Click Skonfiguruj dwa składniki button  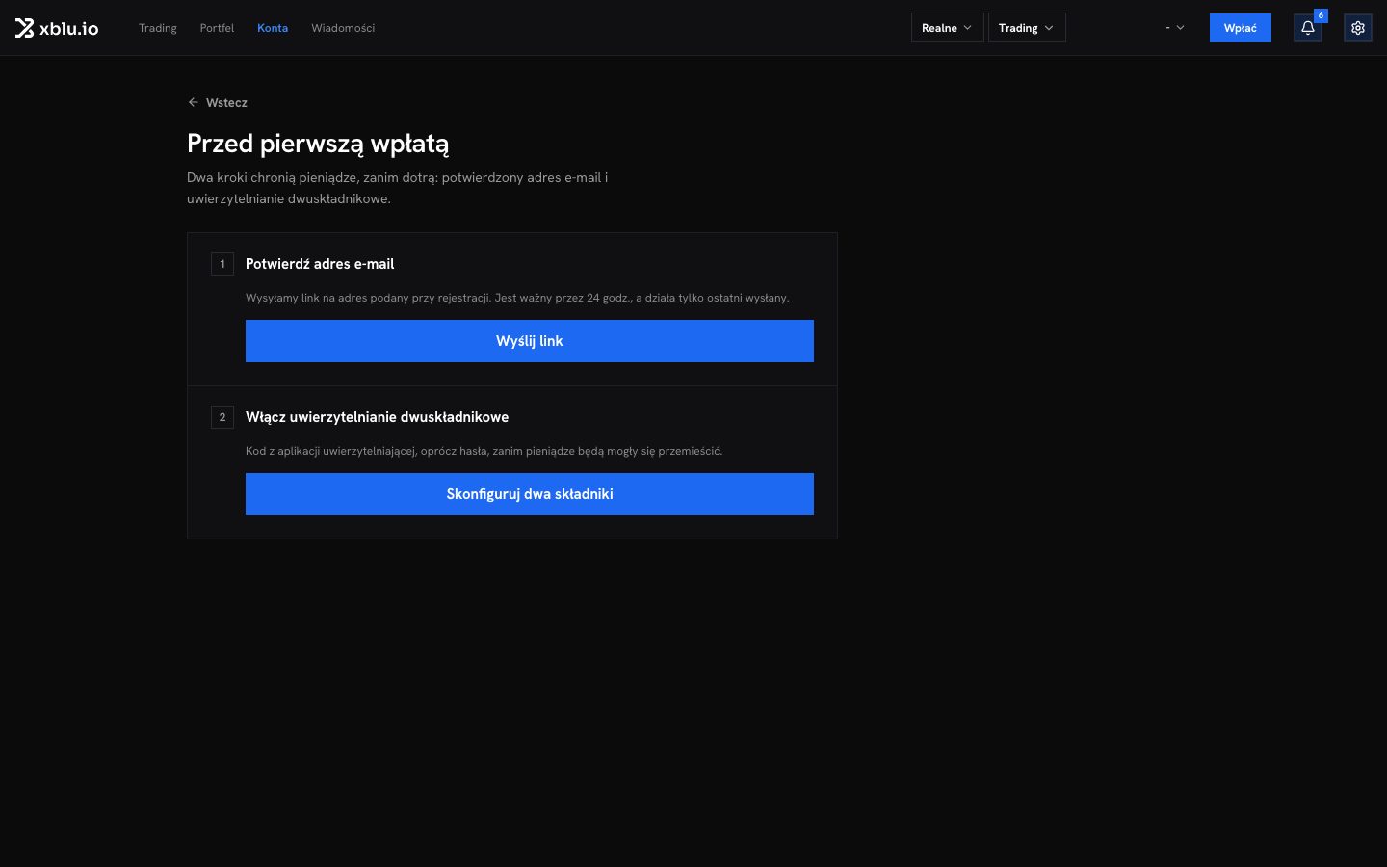point(530,494)
